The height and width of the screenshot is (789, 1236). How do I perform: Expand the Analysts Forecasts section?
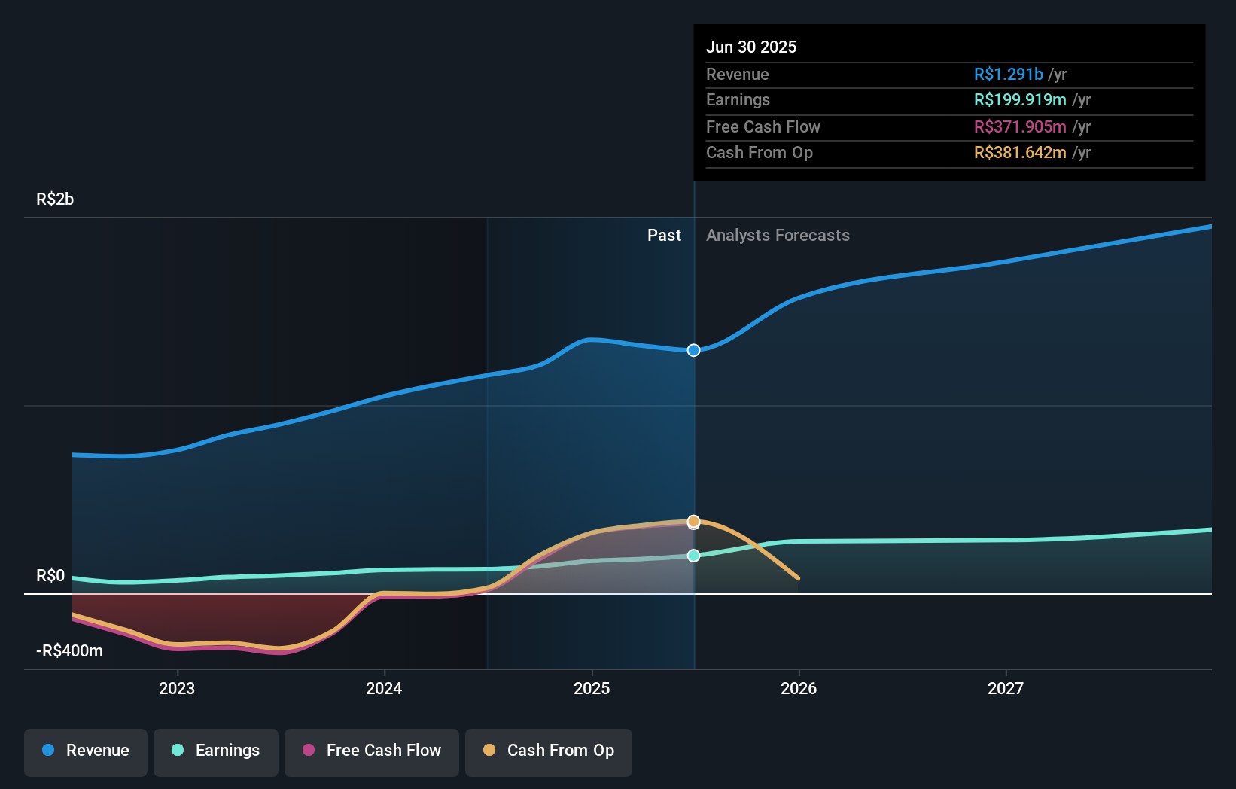(x=778, y=236)
